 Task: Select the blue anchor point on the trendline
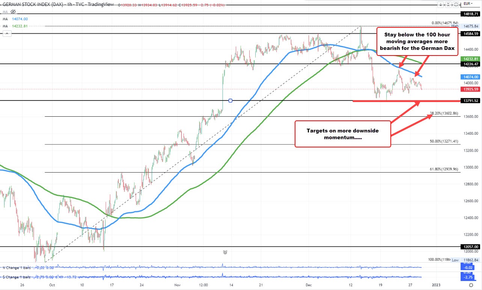pyautogui.click(x=230, y=100)
